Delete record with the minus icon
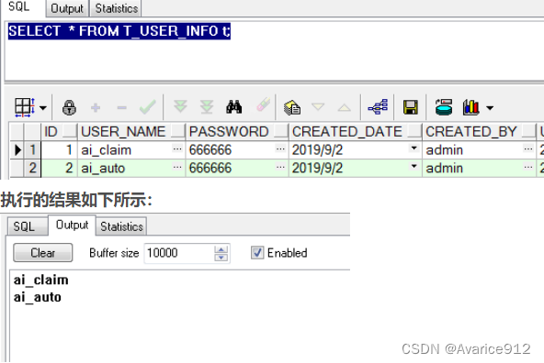The height and width of the screenshot is (363, 544). coord(122,107)
